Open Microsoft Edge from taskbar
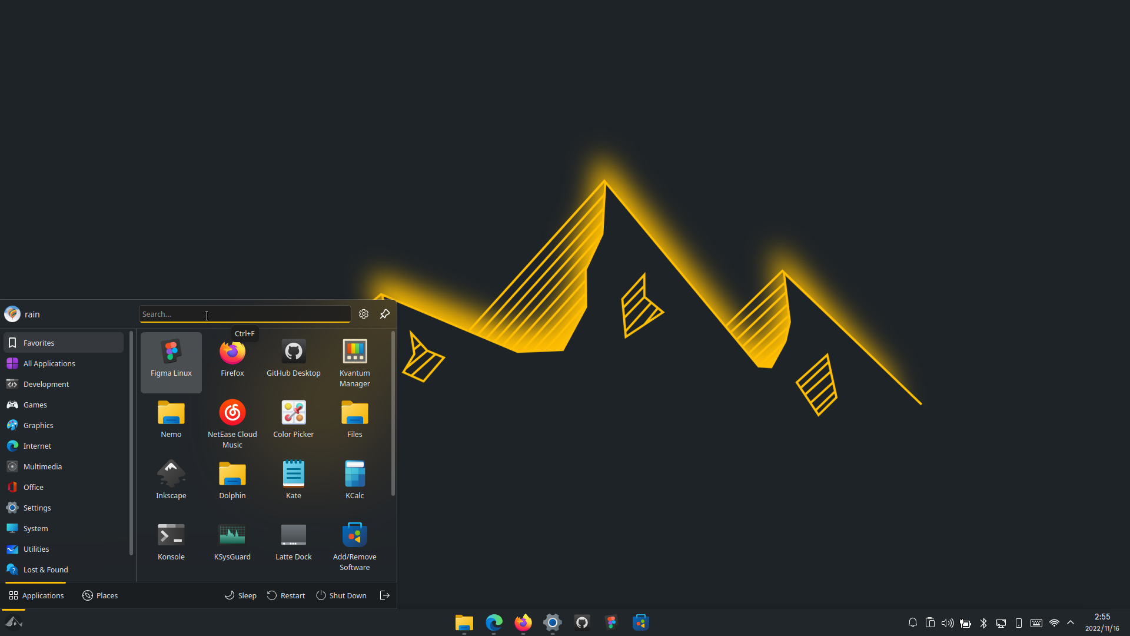The height and width of the screenshot is (636, 1130). click(494, 622)
